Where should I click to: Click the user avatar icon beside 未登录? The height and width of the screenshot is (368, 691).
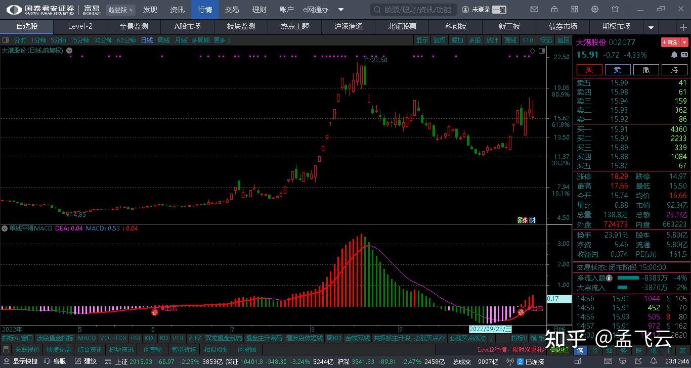pos(465,9)
